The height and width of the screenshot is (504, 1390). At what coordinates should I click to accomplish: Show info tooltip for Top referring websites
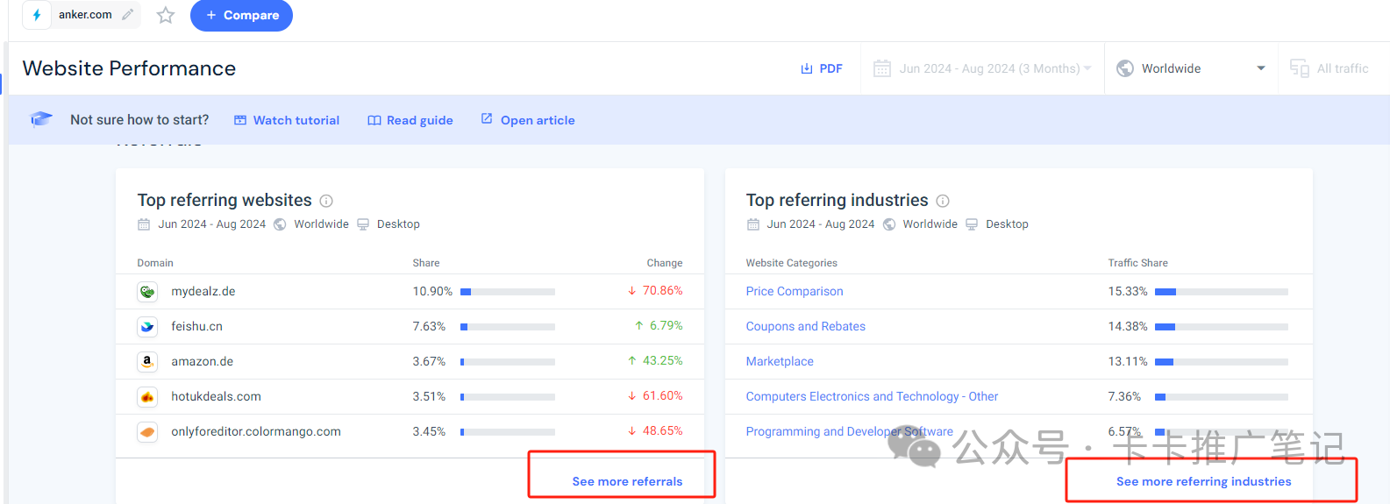click(326, 201)
